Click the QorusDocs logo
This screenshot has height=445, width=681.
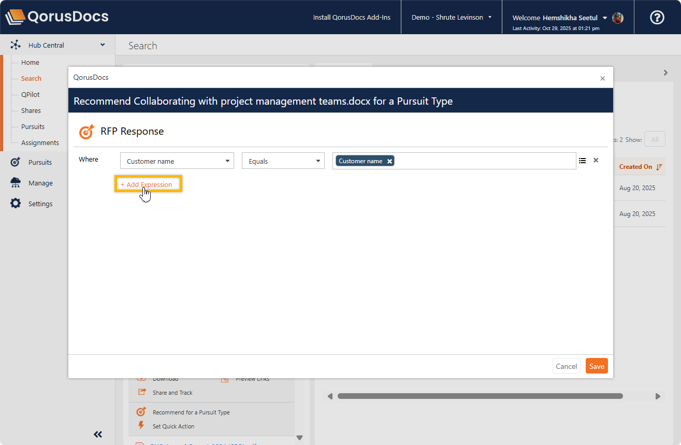coord(57,17)
